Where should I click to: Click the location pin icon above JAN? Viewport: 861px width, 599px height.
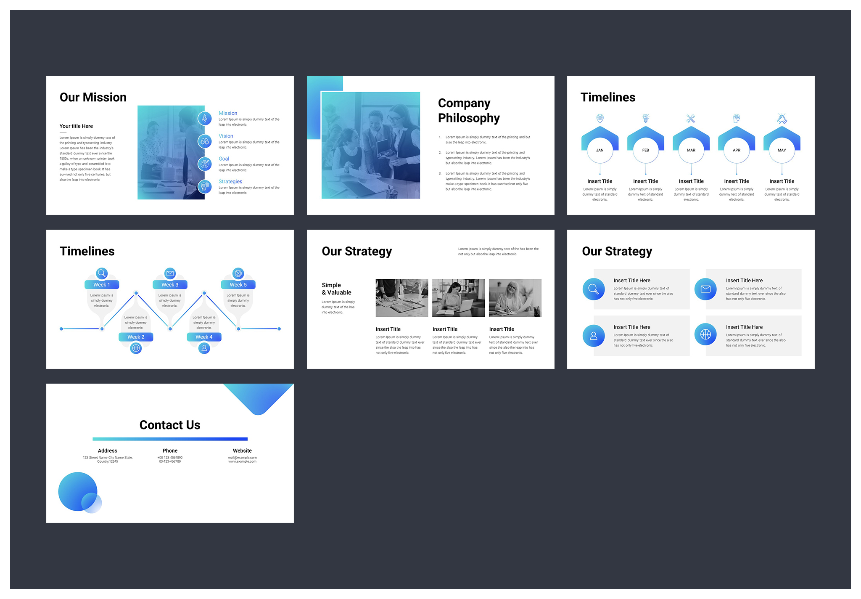(600, 118)
